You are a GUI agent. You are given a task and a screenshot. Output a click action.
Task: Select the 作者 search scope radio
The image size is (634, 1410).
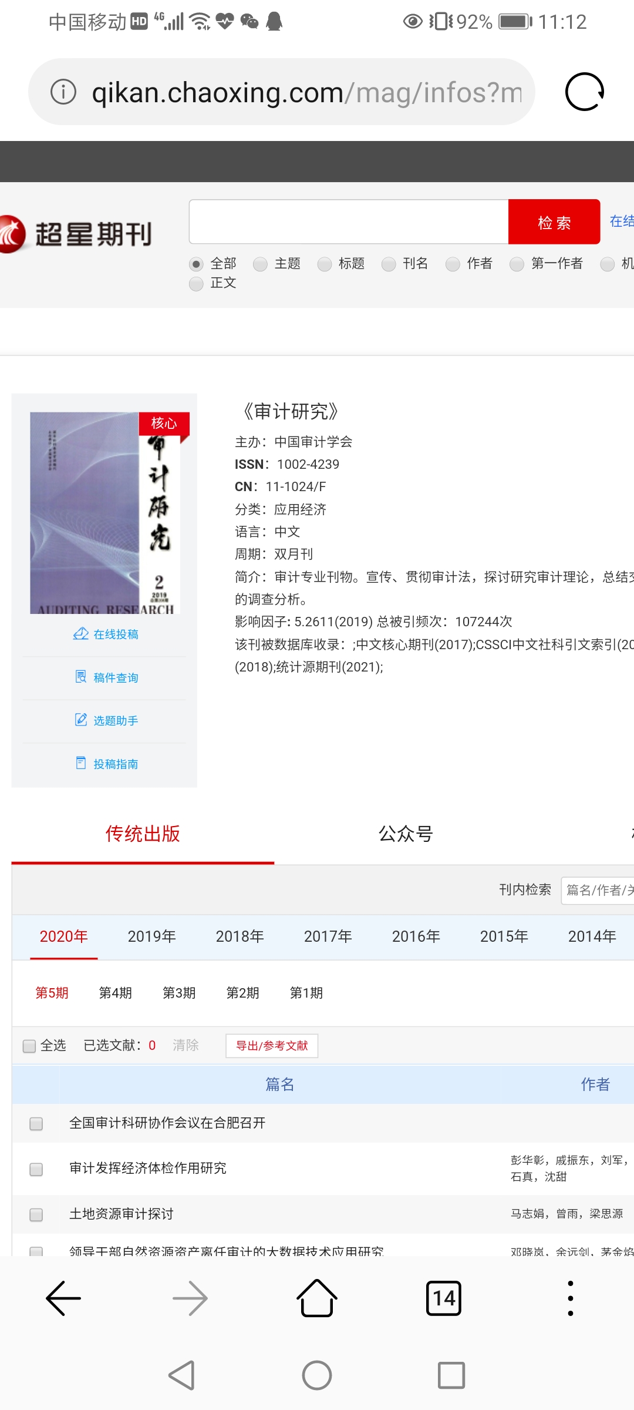(x=452, y=264)
